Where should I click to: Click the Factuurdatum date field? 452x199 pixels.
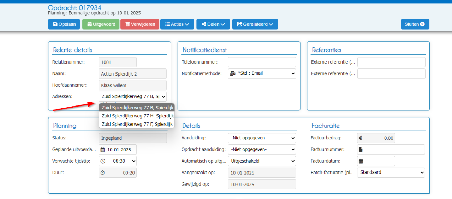(376, 161)
